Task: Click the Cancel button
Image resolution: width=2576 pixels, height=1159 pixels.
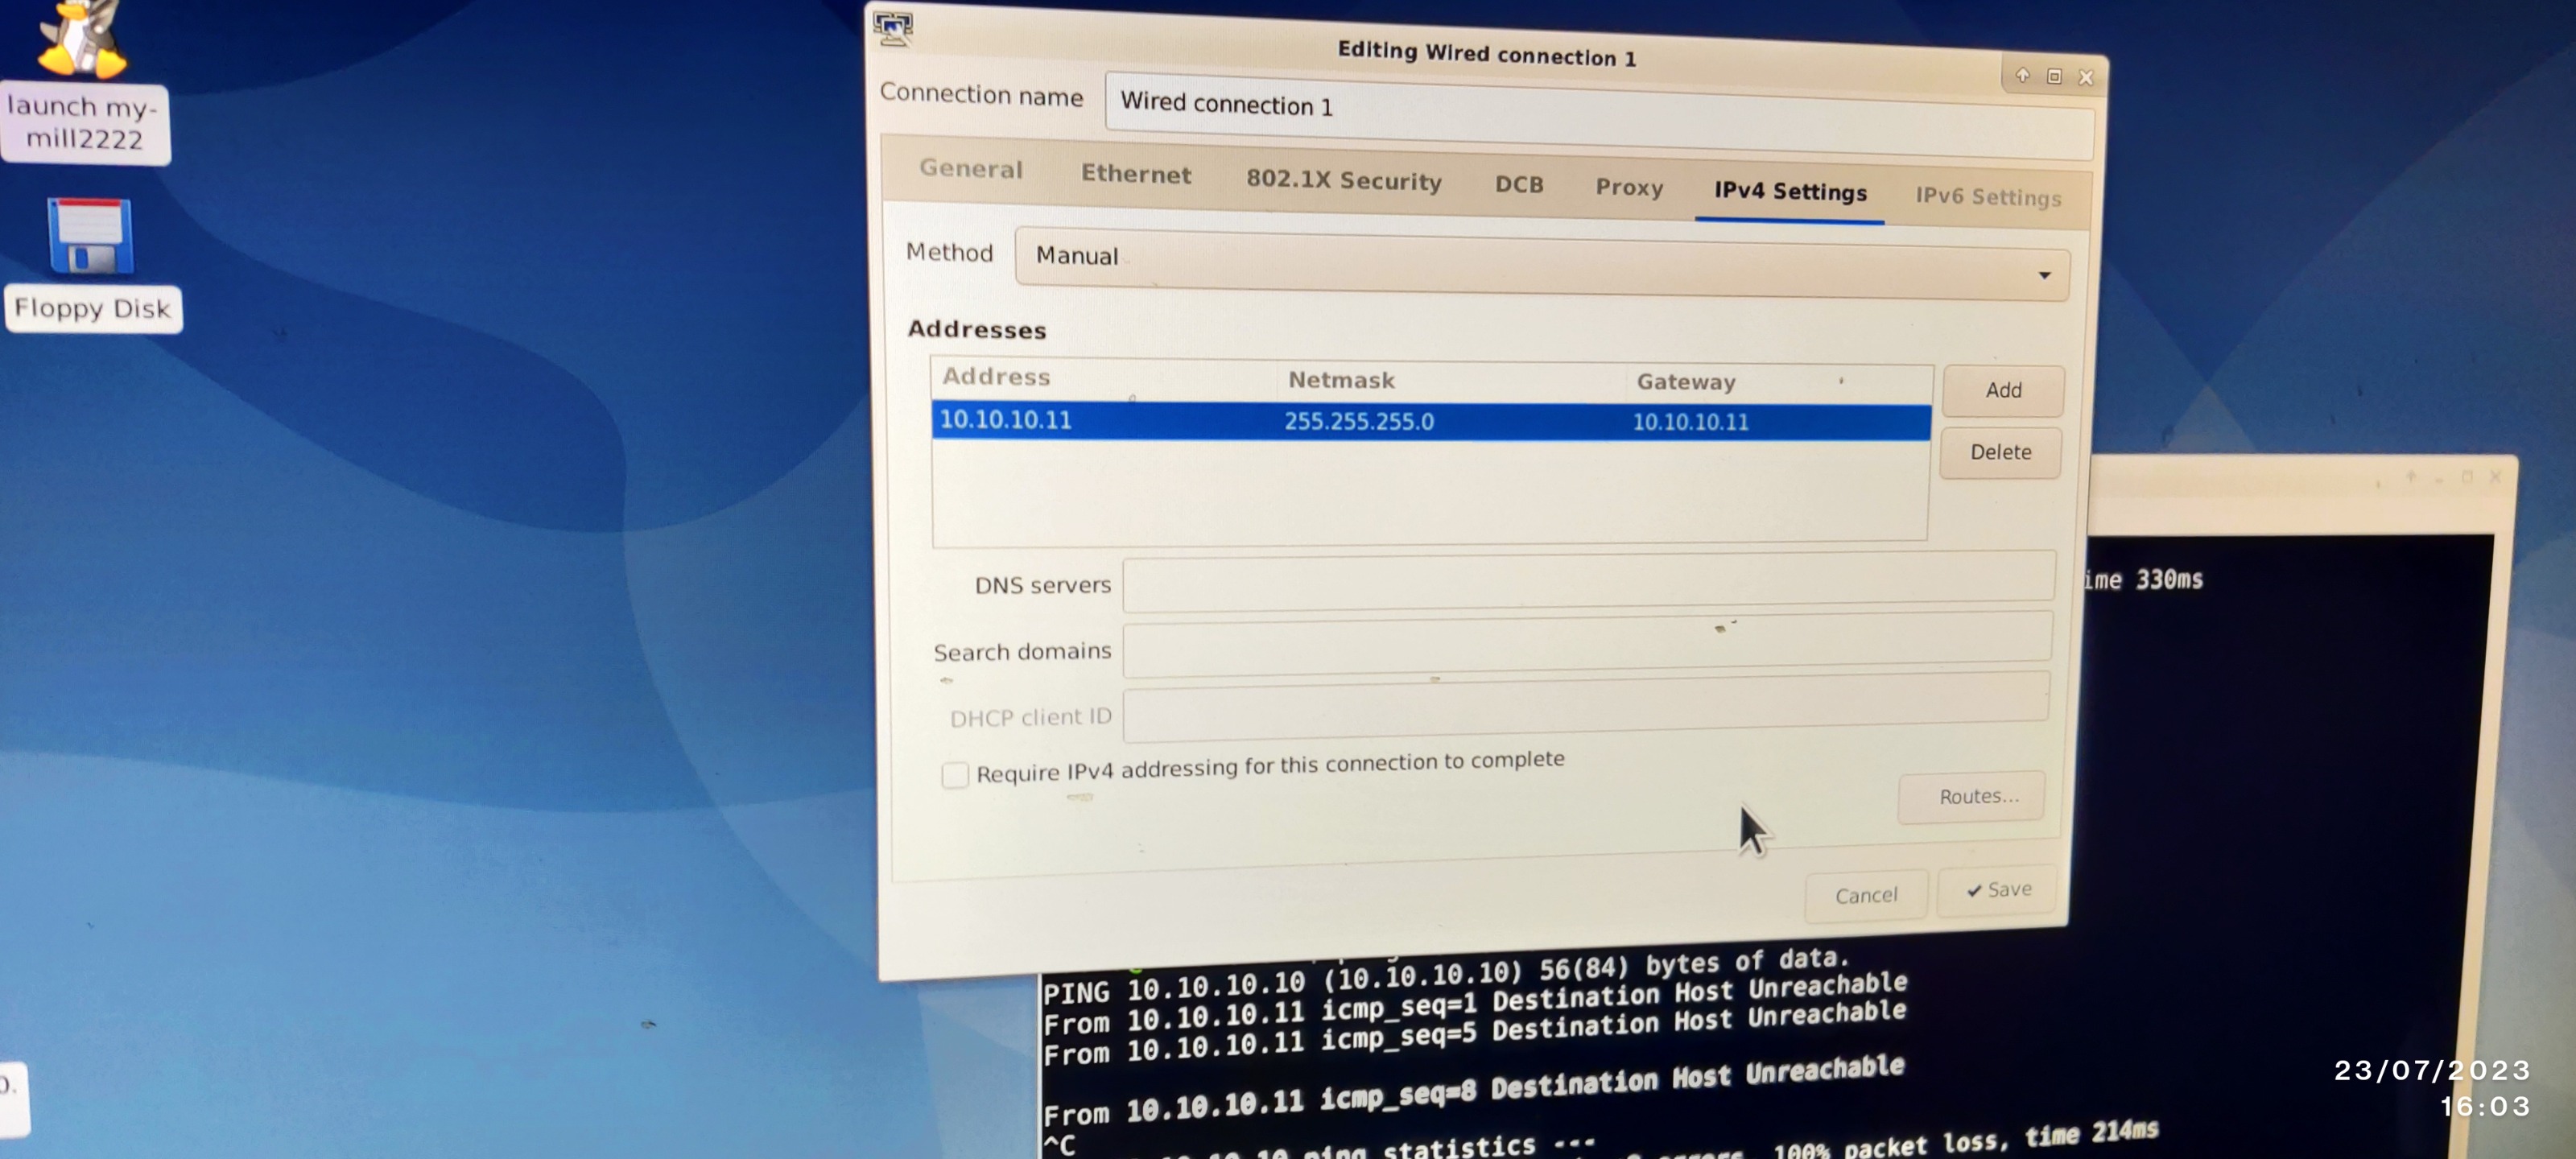Action: tap(1866, 895)
